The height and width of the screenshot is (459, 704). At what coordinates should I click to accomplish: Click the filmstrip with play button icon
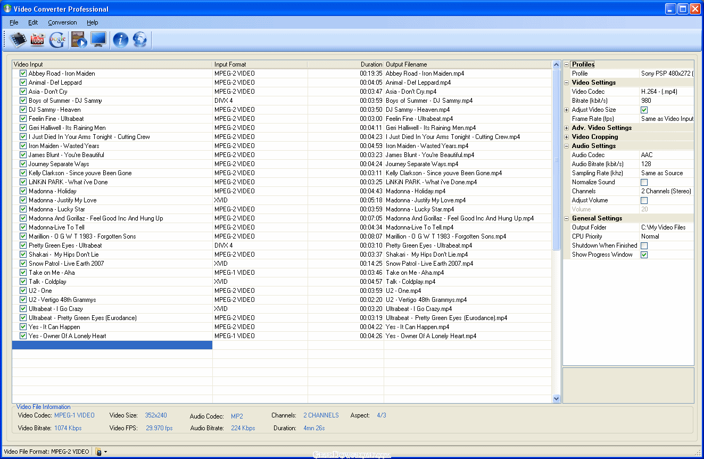tap(79, 39)
